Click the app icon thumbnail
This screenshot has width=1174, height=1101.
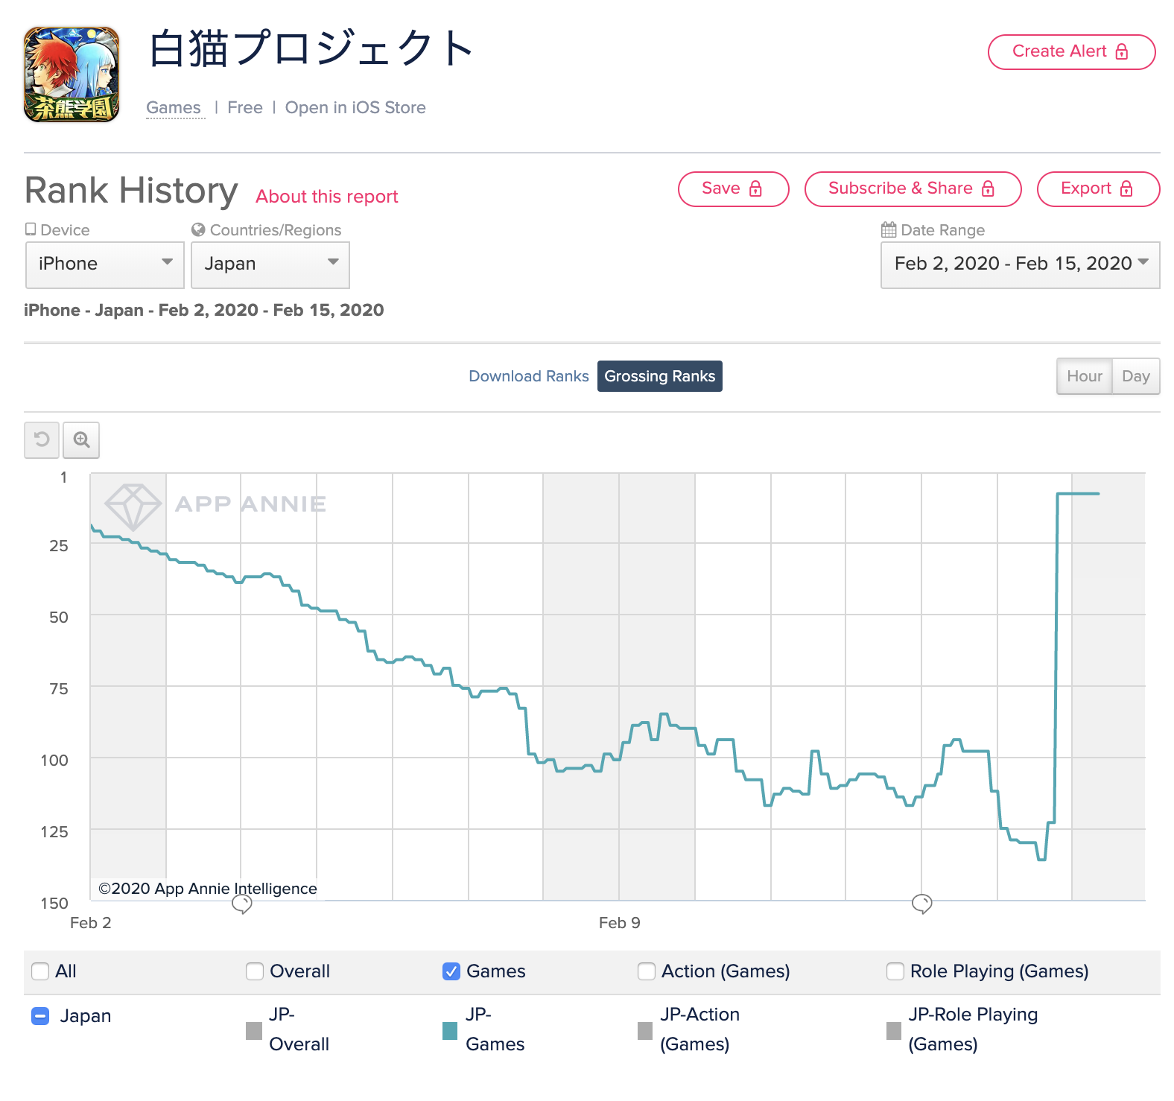tap(72, 74)
